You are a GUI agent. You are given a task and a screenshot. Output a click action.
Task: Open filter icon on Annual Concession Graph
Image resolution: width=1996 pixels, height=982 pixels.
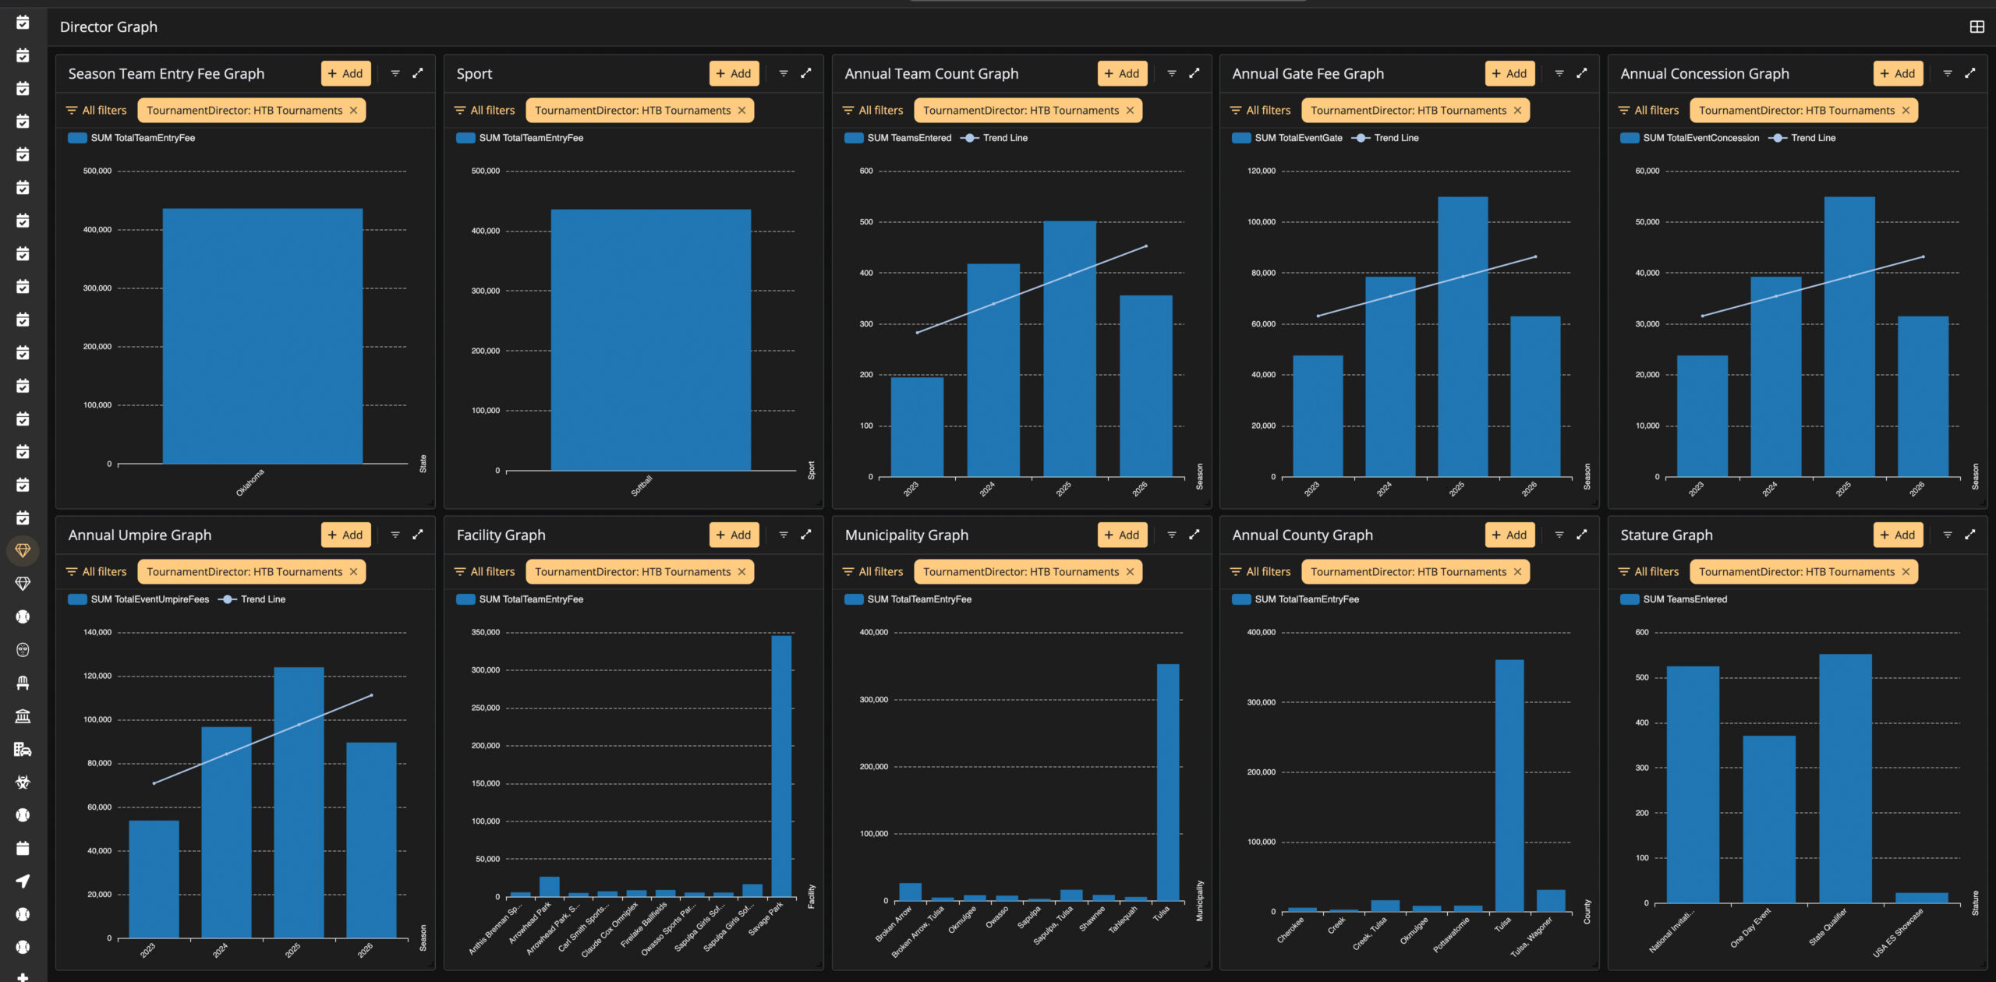coord(1948,73)
